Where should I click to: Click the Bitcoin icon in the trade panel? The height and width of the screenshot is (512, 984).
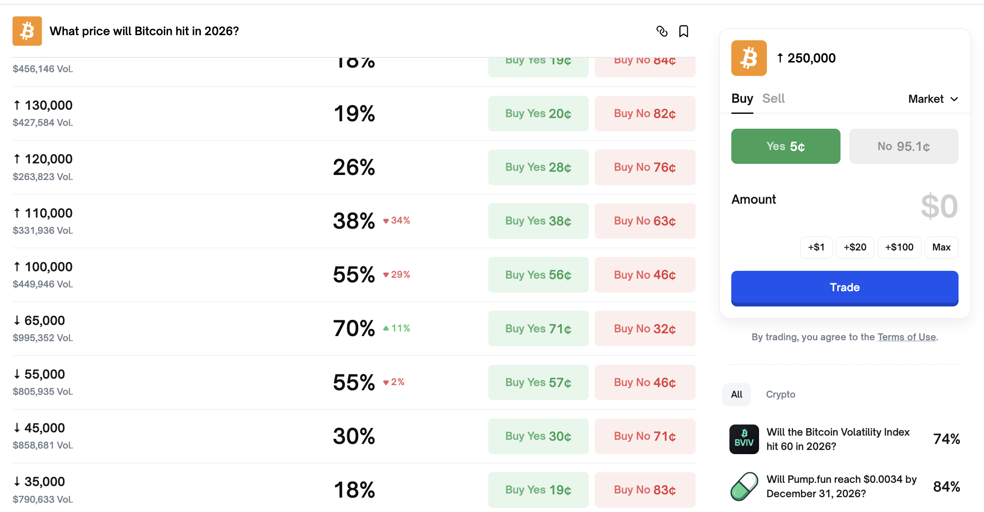tap(748, 58)
